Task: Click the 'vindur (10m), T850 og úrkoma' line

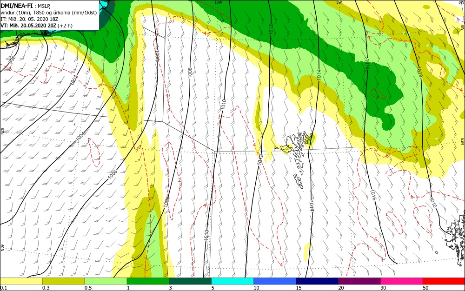Action: click(x=49, y=13)
